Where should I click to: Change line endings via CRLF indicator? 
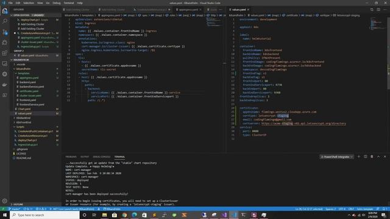(351, 209)
